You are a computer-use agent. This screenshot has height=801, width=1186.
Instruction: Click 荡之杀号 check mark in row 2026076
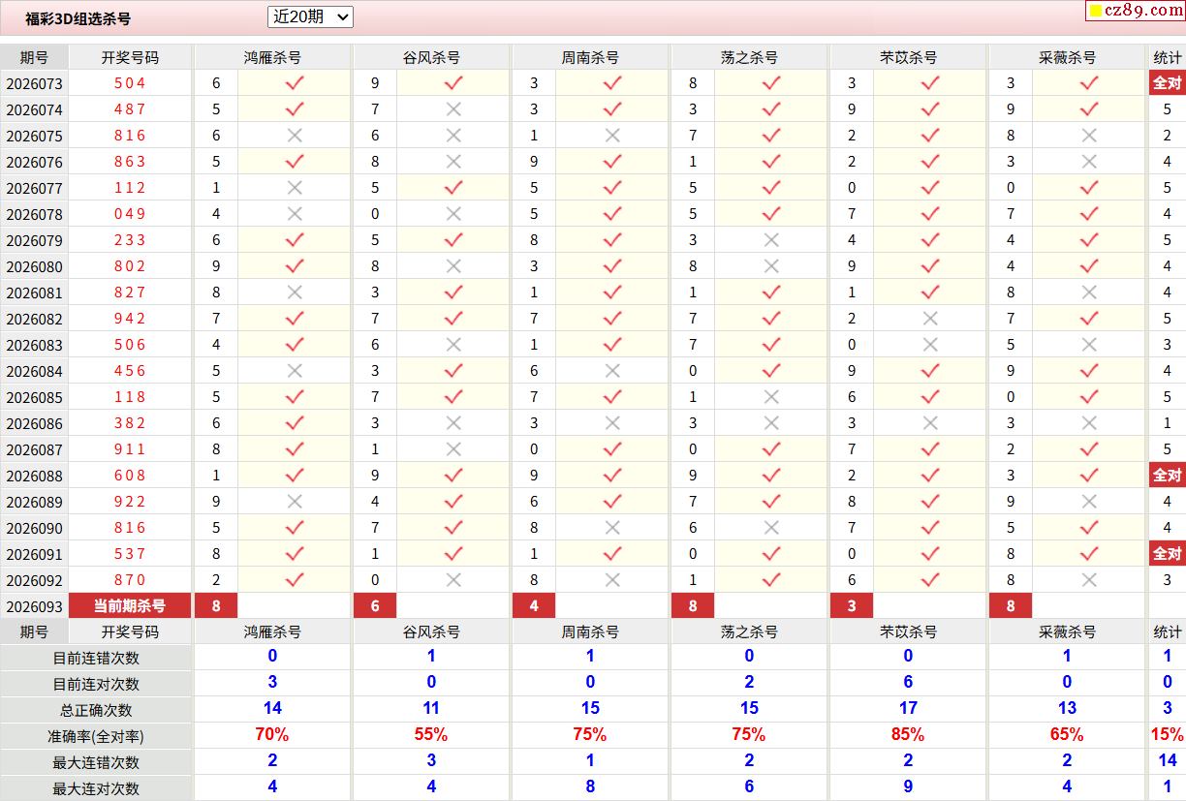[771, 162]
